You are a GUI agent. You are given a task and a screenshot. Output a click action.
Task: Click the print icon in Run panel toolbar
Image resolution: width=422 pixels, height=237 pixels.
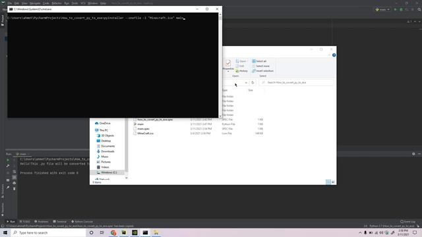15,183
